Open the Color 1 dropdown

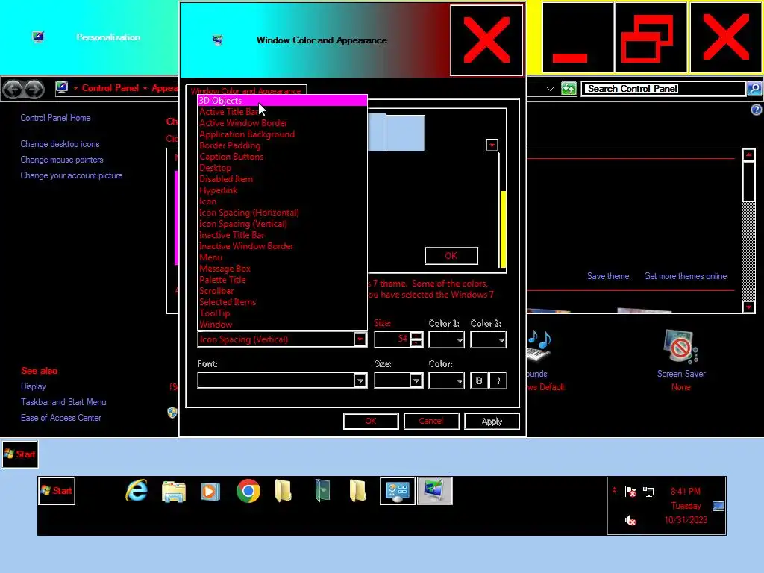coord(446,339)
